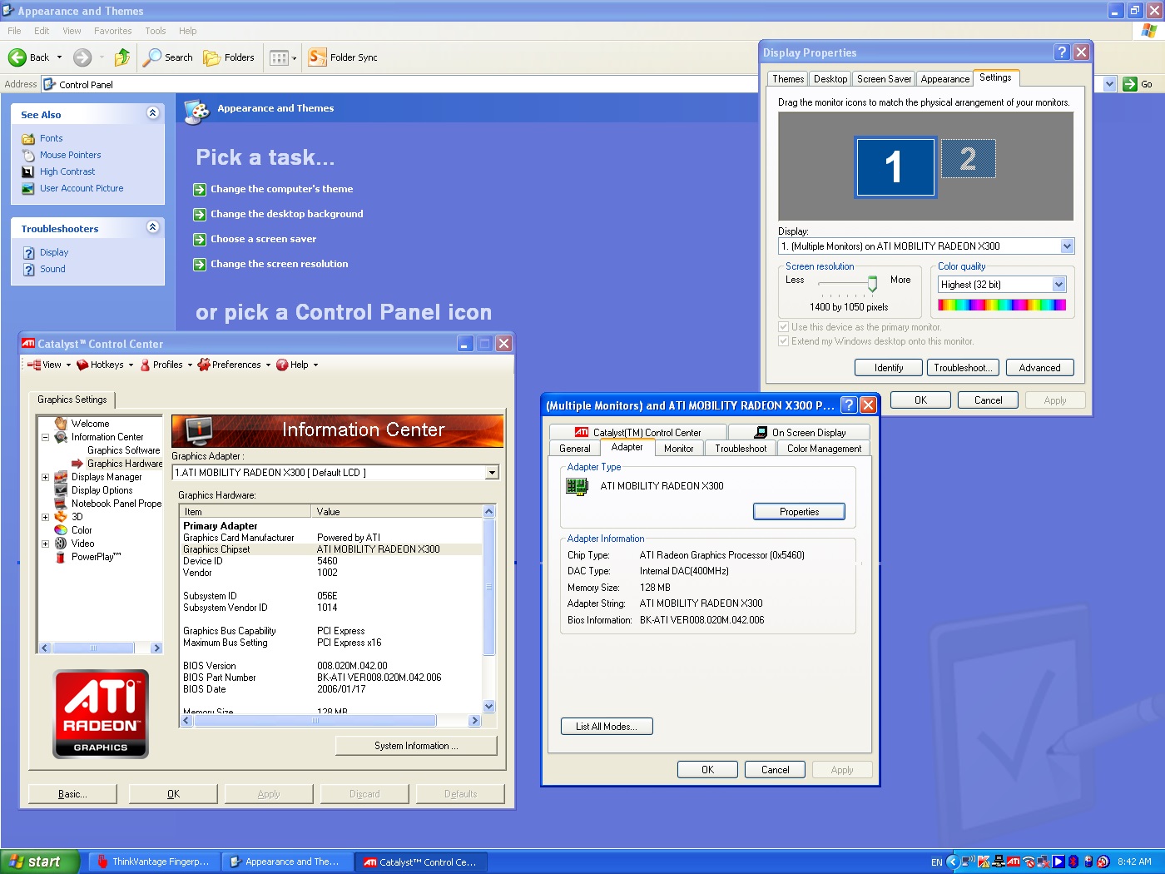Toggle the Folders pane button

click(229, 57)
